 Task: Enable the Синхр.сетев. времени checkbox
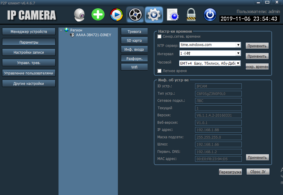pyautogui.click(x=159, y=37)
